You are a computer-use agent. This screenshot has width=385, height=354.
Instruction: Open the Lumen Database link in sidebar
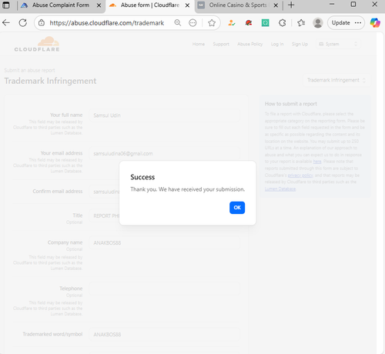tap(280, 189)
